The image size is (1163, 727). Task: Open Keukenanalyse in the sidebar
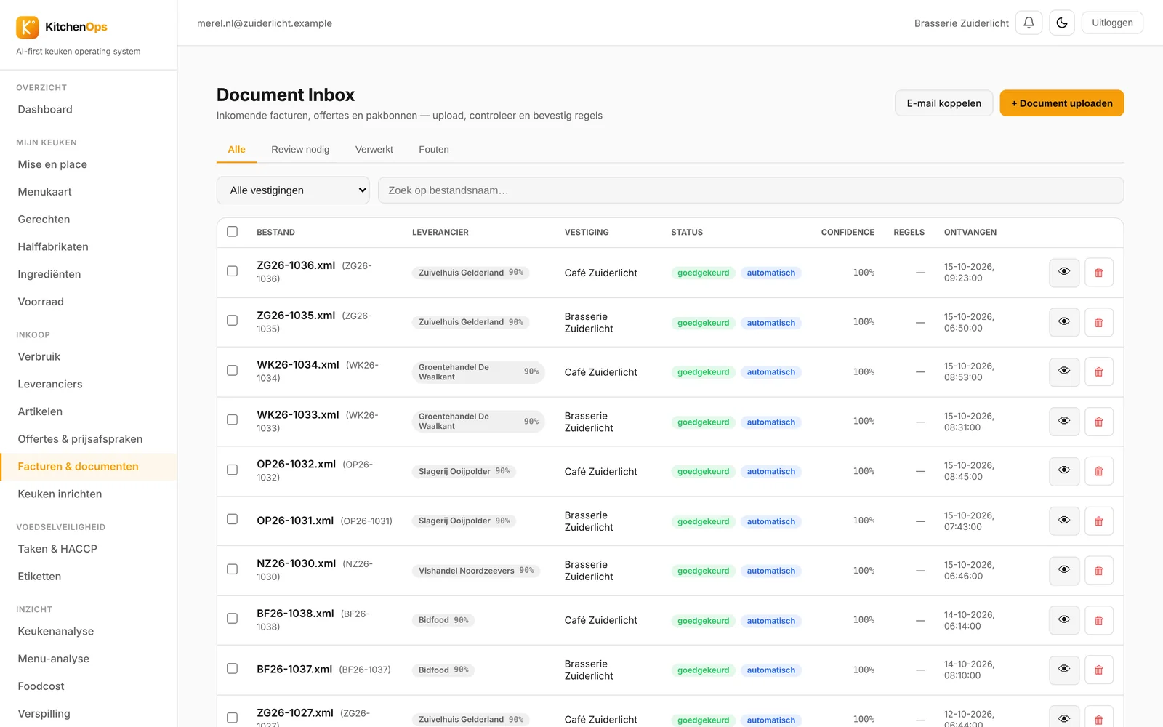pyautogui.click(x=56, y=631)
